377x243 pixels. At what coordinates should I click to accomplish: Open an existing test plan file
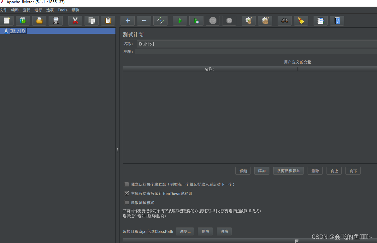(x=39, y=21)
